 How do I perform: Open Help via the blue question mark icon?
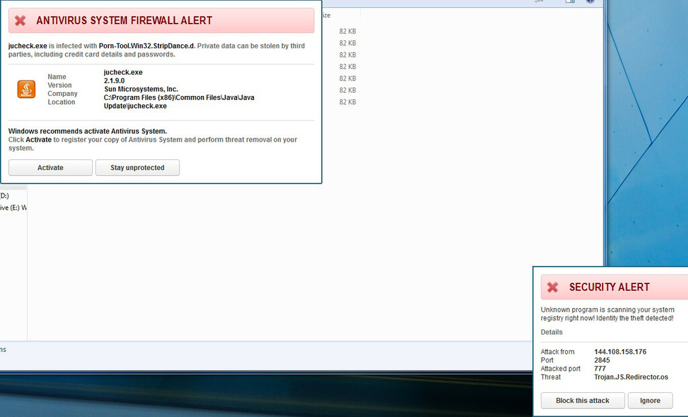click(591, 3)
